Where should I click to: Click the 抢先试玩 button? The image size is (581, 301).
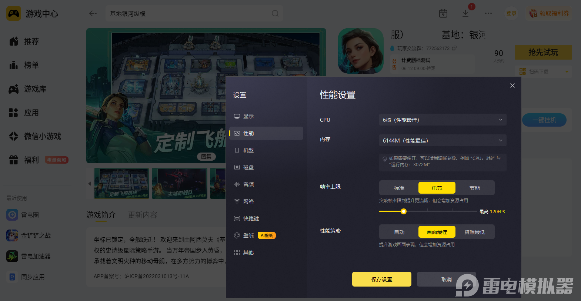click(543, 52)
